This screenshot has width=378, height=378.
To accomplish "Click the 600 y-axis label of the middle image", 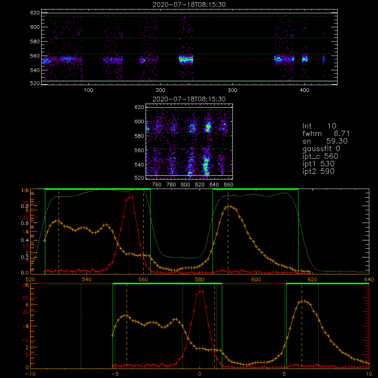I will 139,122.
